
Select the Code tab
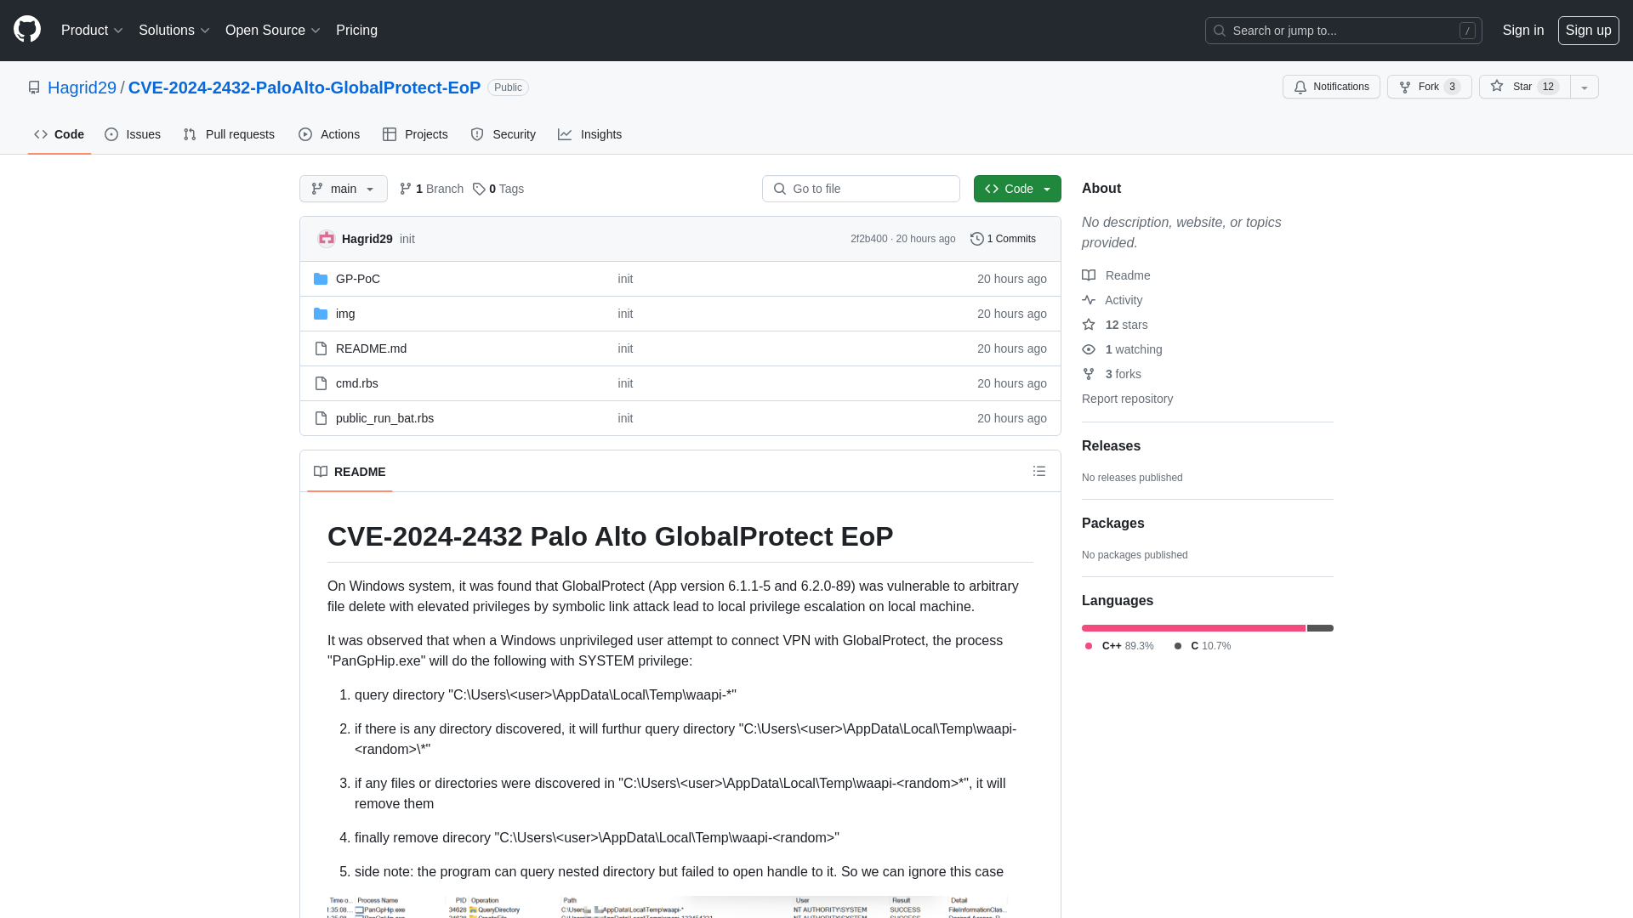[x=59, y=134]
